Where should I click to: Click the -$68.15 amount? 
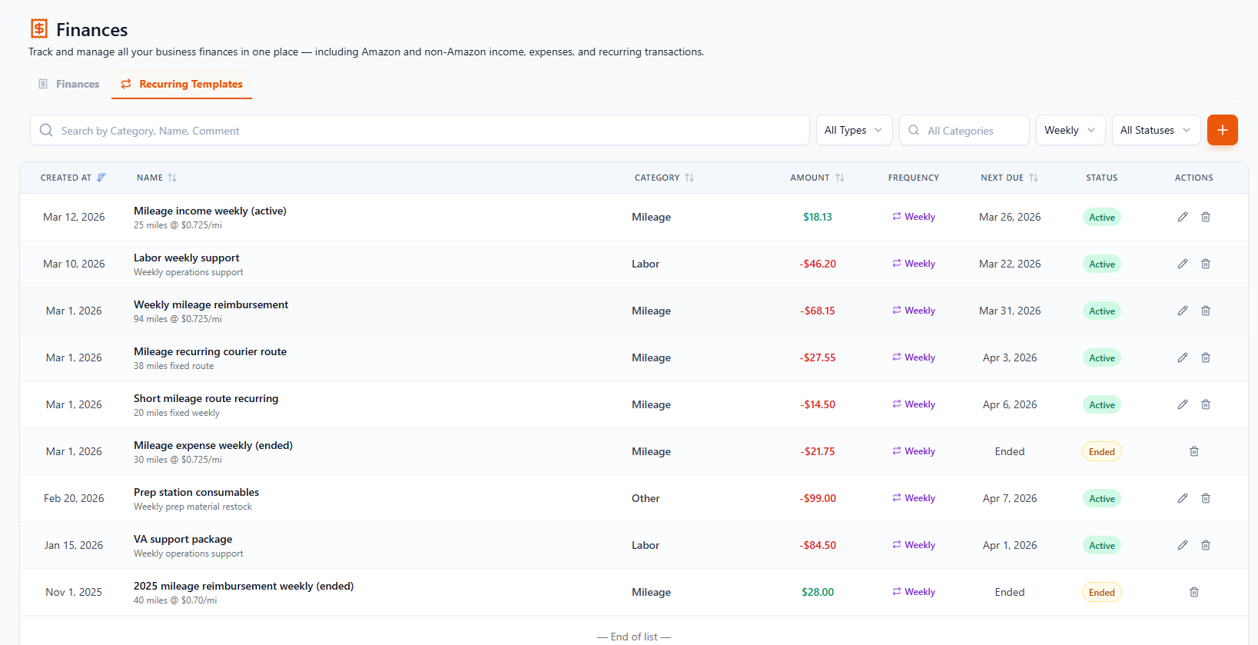tap(818, 311)
